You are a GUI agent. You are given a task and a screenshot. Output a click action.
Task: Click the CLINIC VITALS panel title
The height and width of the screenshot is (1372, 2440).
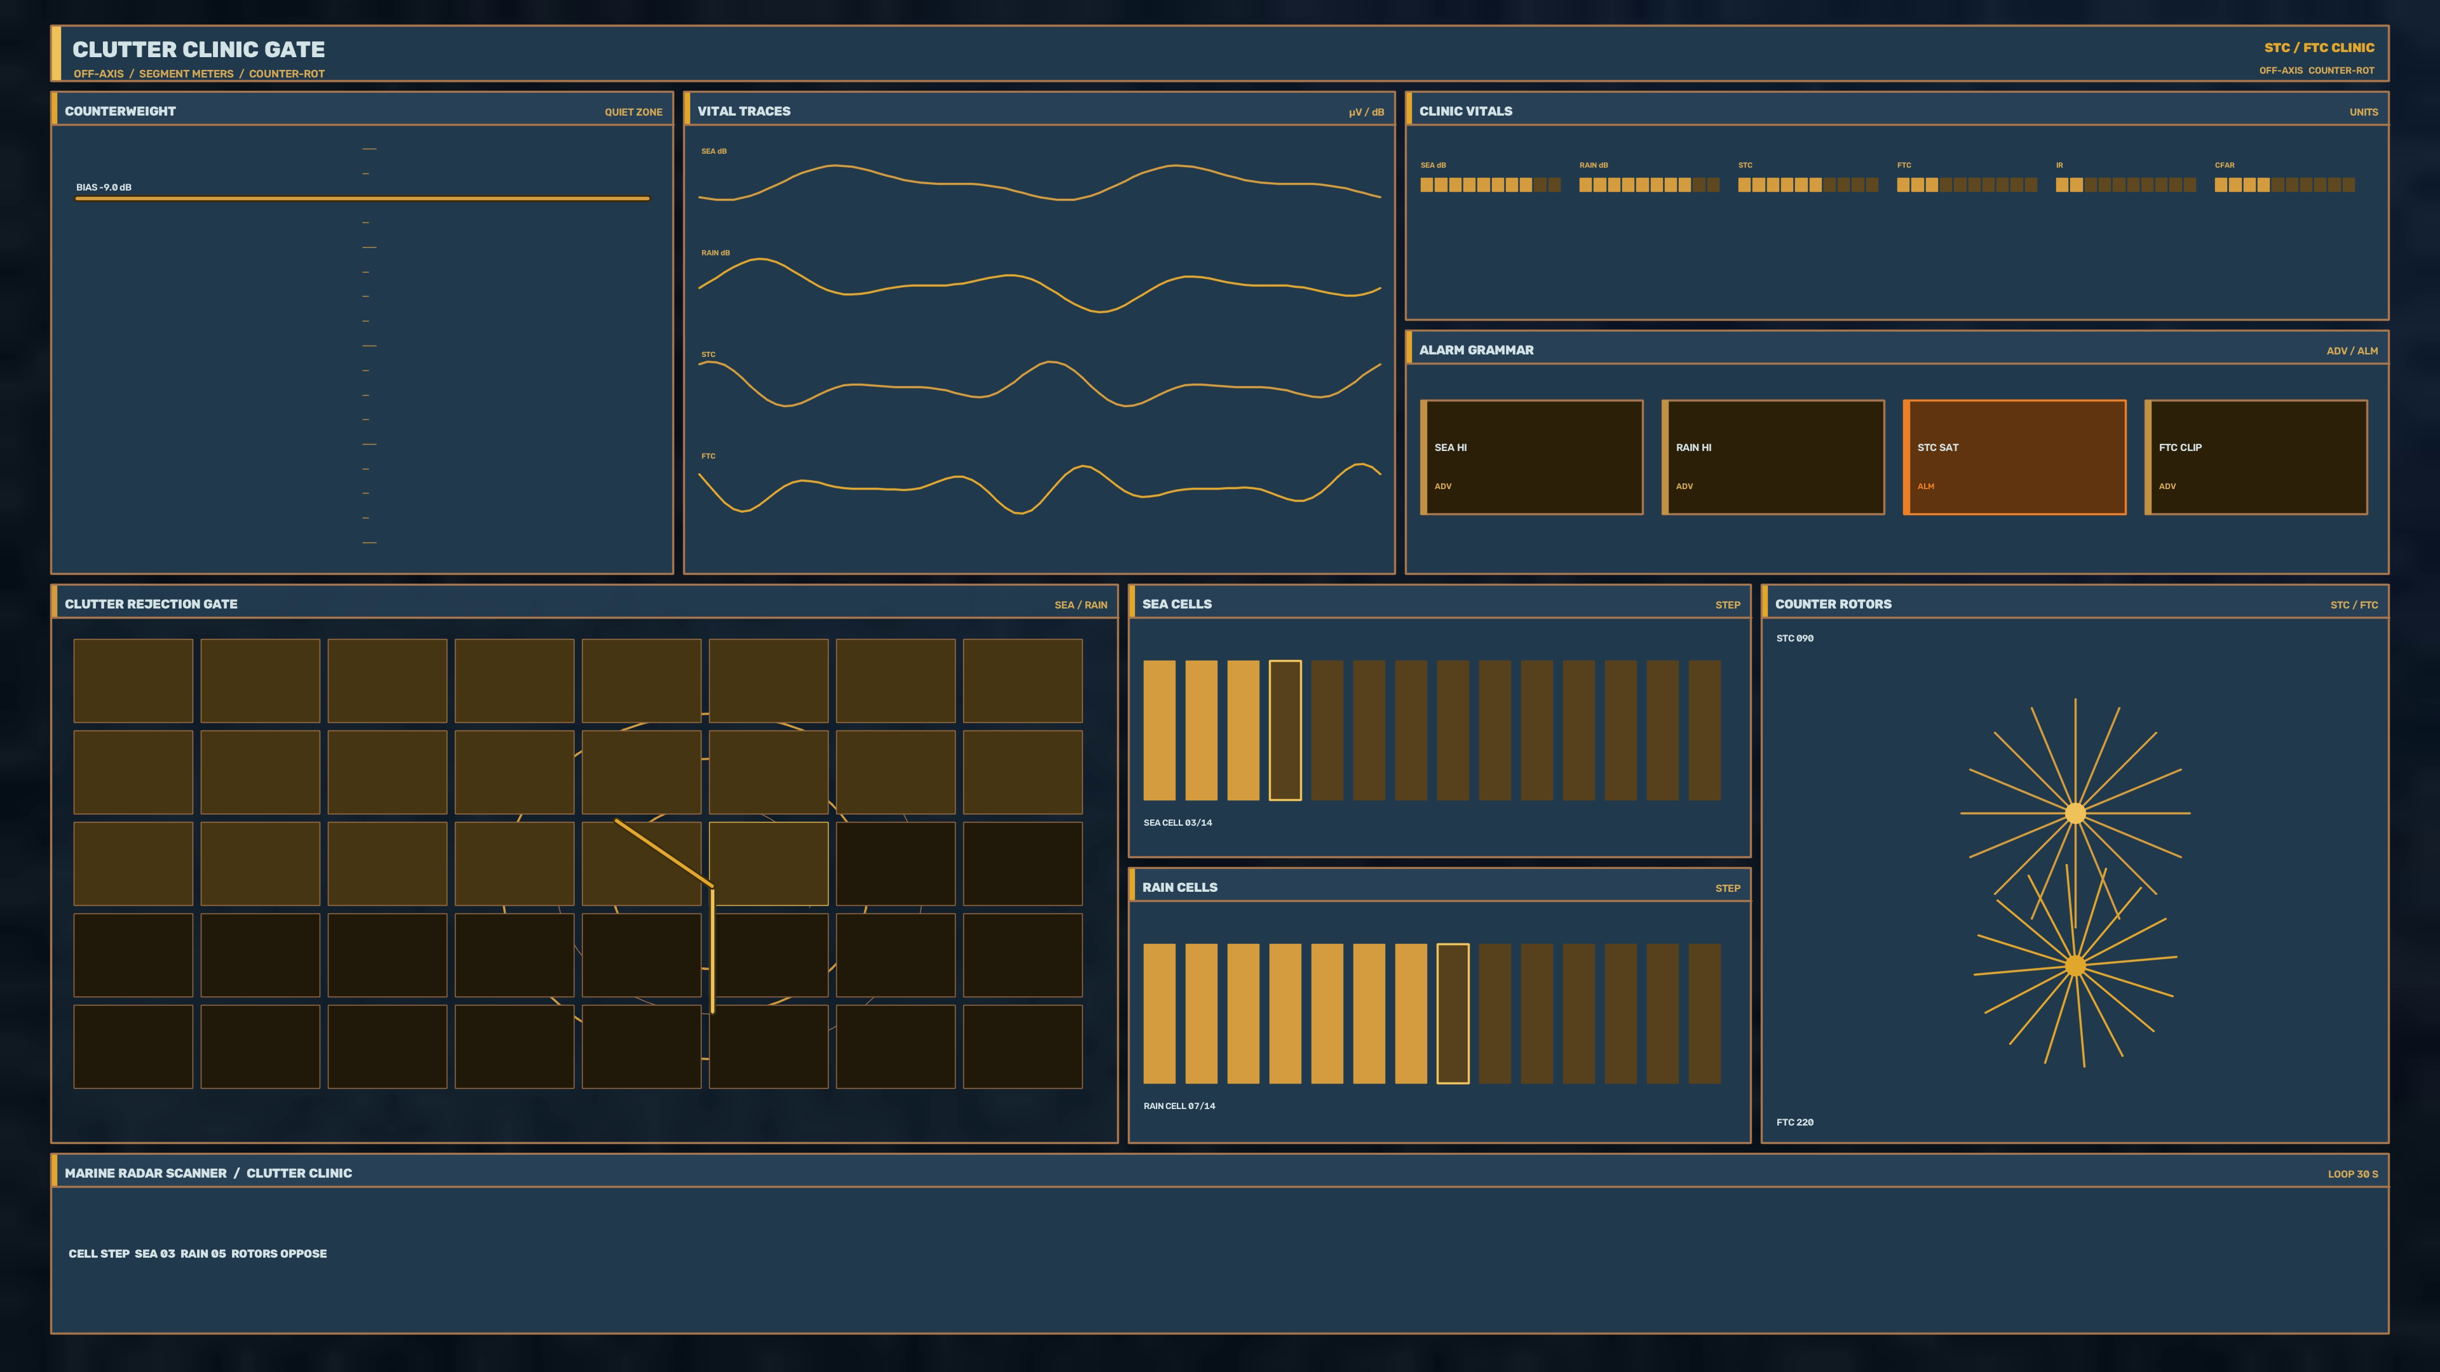tap(1467, 111)
